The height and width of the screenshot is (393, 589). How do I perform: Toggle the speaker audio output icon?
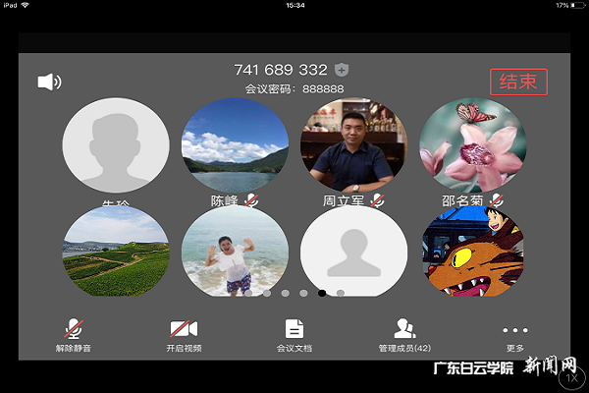point(49,82)
